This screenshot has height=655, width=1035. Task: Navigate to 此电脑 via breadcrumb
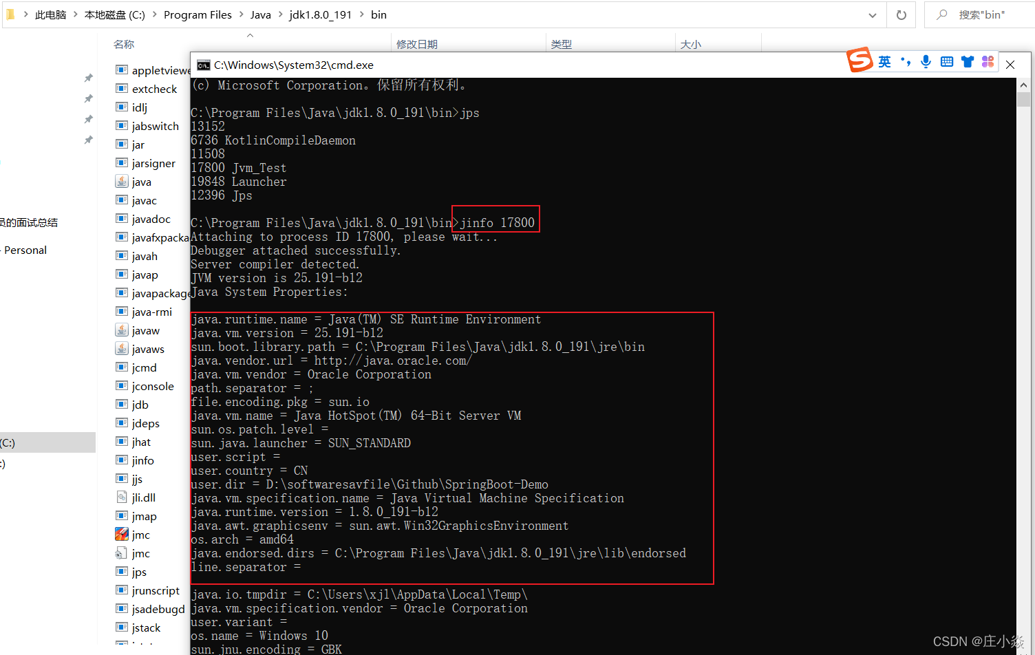tap(50, 14)
